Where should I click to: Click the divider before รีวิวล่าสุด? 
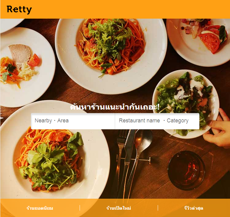click(x=158, y=208)
